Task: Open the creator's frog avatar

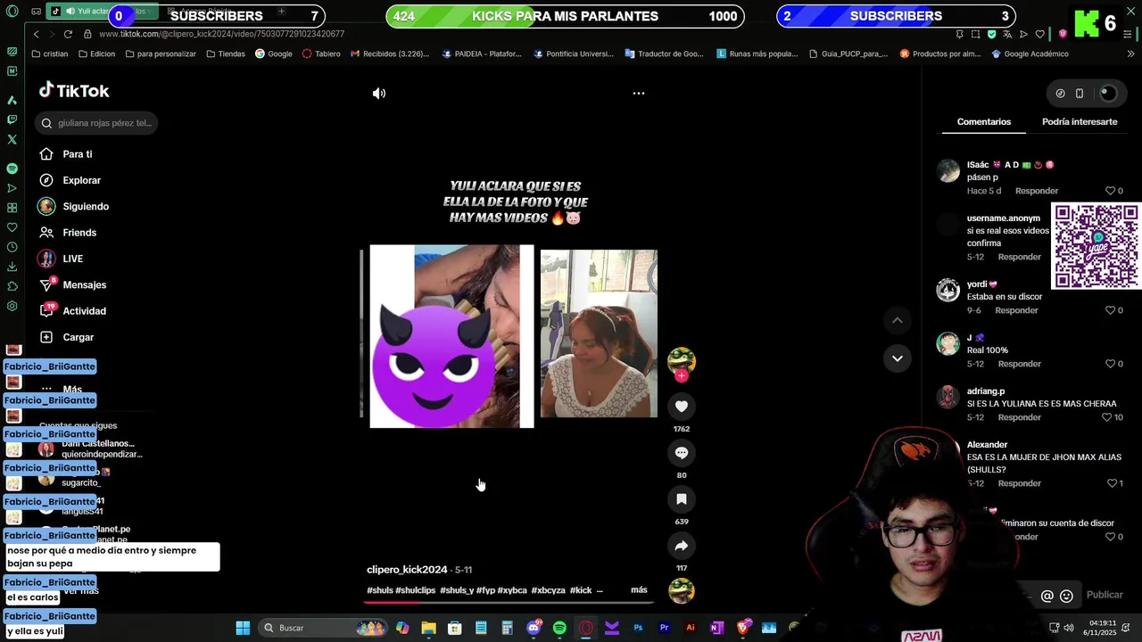Action: coord(682,360)
